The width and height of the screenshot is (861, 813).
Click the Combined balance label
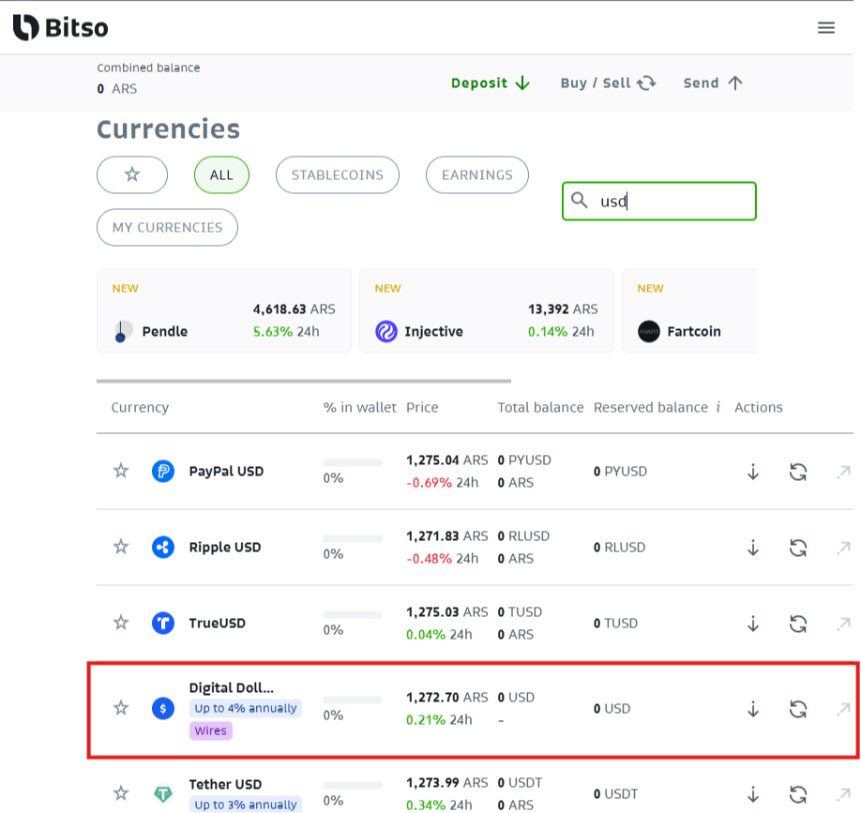pyautogui.click(x=148, y=68)
